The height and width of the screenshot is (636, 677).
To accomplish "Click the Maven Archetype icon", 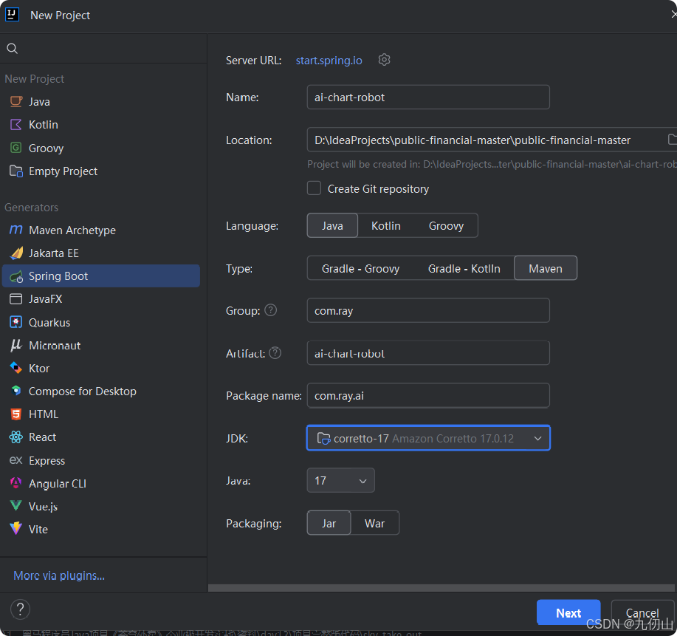I will point(16,230).
